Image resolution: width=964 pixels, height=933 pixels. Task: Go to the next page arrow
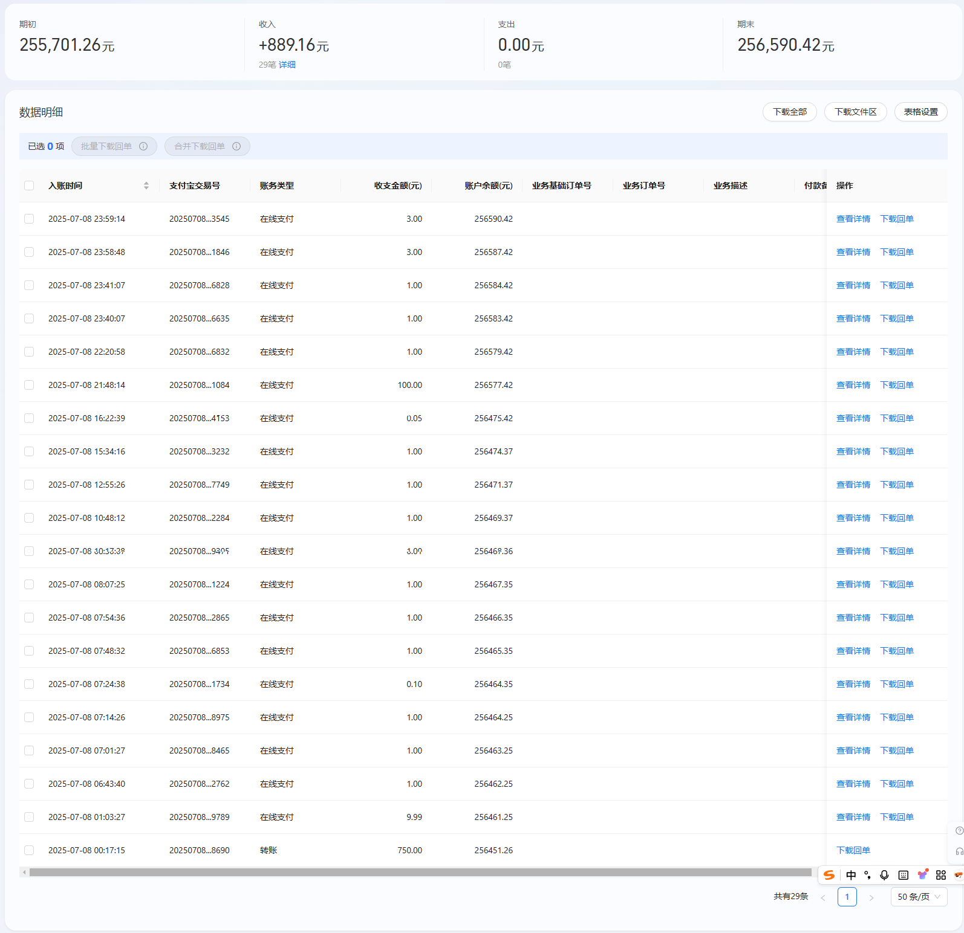tap(871, 897)
